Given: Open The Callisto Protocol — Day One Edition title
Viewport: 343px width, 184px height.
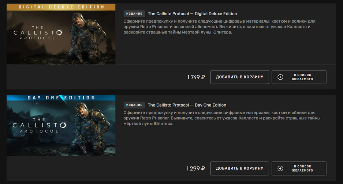Looking at the screenshot, I should tap(187, 105).
